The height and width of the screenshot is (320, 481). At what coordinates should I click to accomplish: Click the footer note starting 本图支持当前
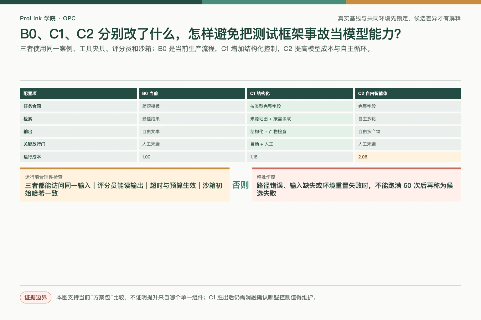[x=187, y=297]
